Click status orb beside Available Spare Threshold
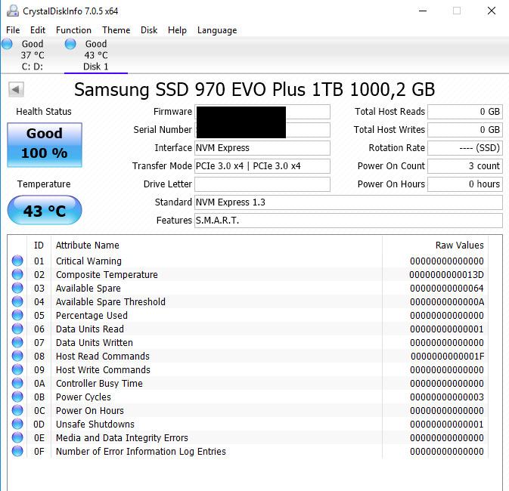This screenshot has height=491, width=509. (x=17, y=301)
